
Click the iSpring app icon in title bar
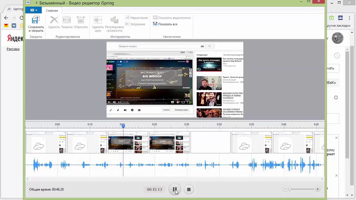click(28, 3)
